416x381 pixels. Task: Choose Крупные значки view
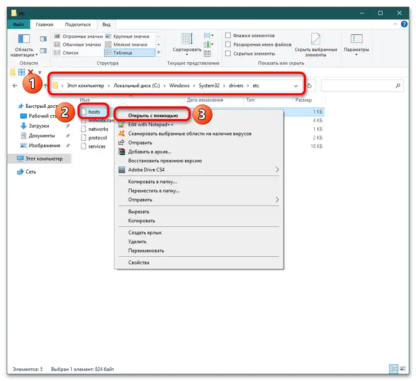(x=128, y=36)
